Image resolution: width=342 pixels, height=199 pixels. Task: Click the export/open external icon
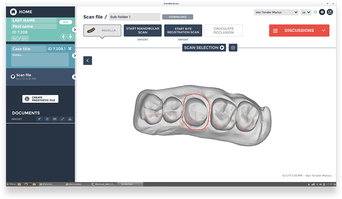tap(330, 12)
